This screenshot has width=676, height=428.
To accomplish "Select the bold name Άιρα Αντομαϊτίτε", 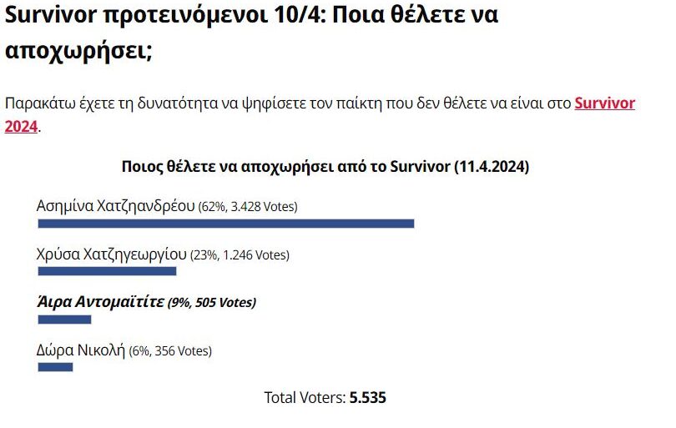I will [100, 302].
